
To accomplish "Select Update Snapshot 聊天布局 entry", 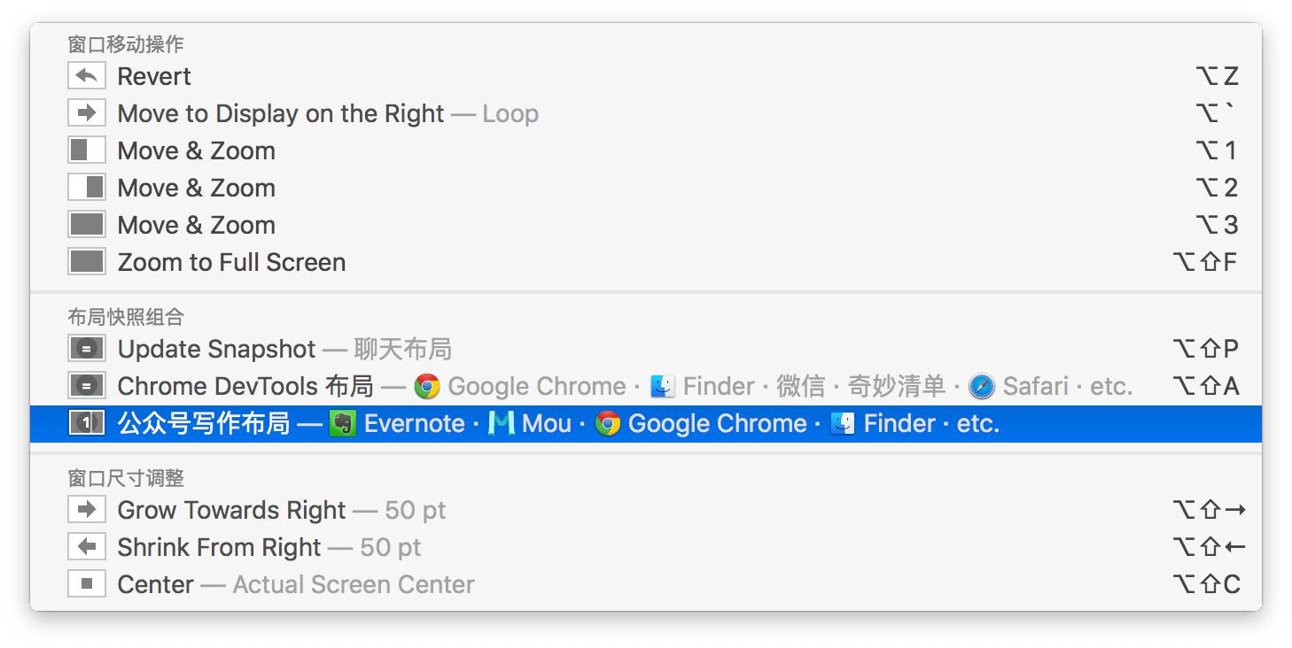I will click(284, 349).
